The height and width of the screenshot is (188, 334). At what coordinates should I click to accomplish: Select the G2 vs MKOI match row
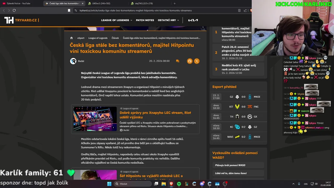click(x=238, y=97)
